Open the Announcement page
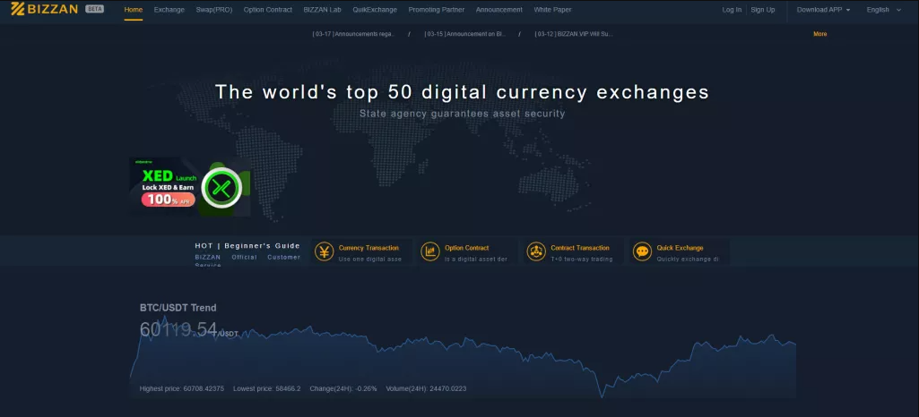This screenshot has height=417, width=919. [x=499, y=10]
